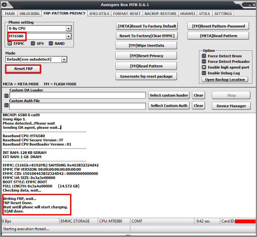This screenshot has width=257, height=237.
Task: Click [META]Reset To Factory Default
Action: pyautogui.click(x=147, y=26)
